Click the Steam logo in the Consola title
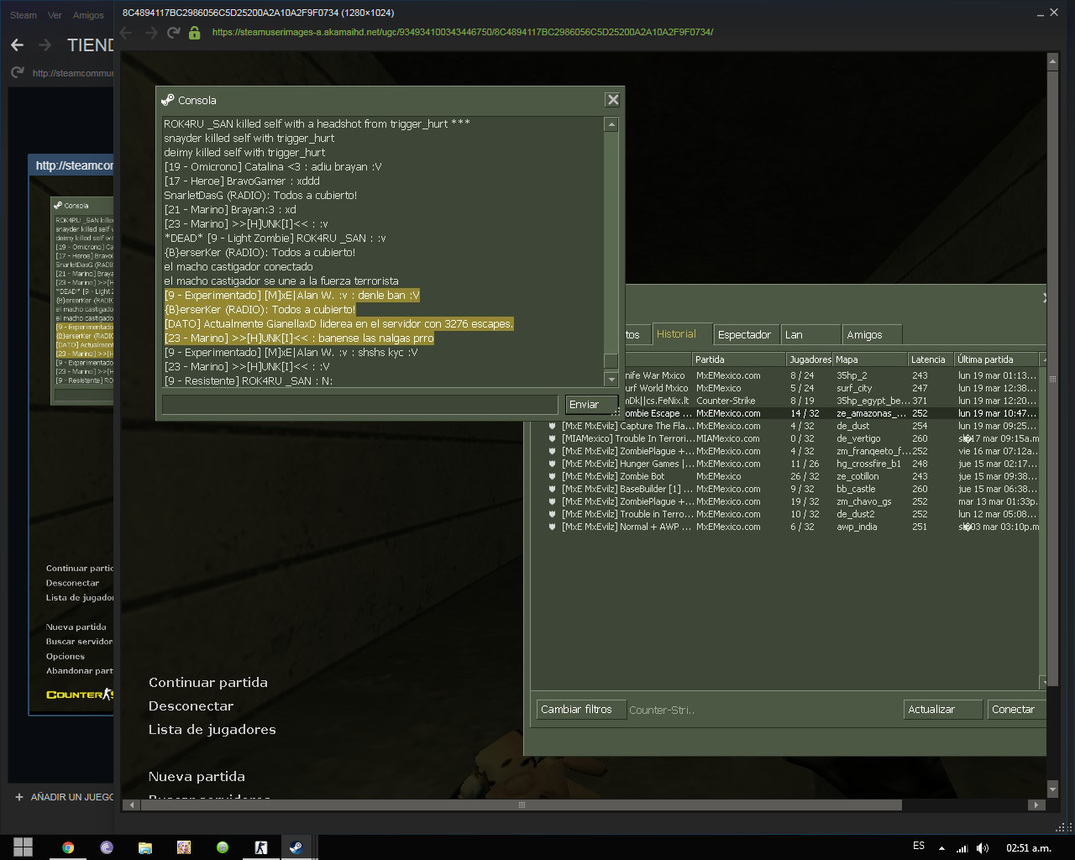1075x860 pixels. pos(168,100)
